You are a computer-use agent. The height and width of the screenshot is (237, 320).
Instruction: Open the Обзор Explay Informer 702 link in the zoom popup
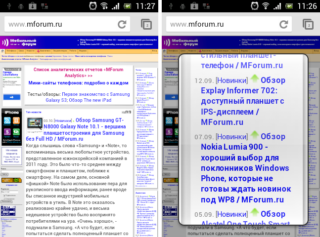click(x=243, y=101)
